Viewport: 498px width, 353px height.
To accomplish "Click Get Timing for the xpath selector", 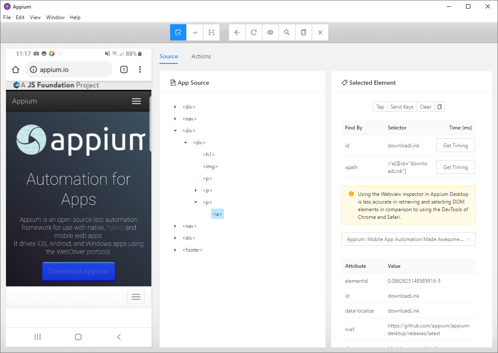I will 455,167.
